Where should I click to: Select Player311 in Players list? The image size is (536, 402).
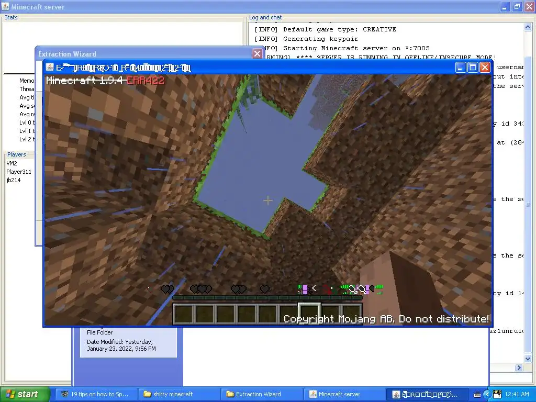coord(19,172)
